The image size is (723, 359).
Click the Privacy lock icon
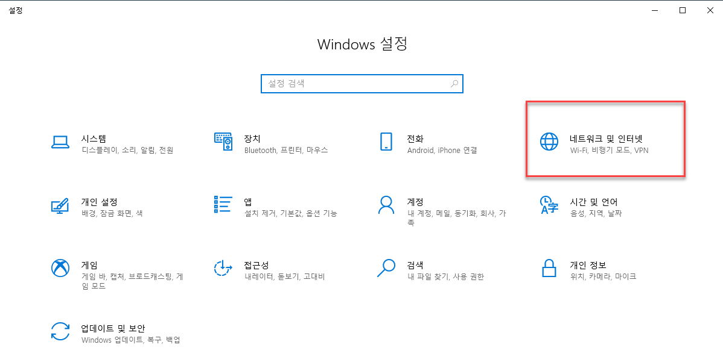pyautogui.click(x=549, y=268)
